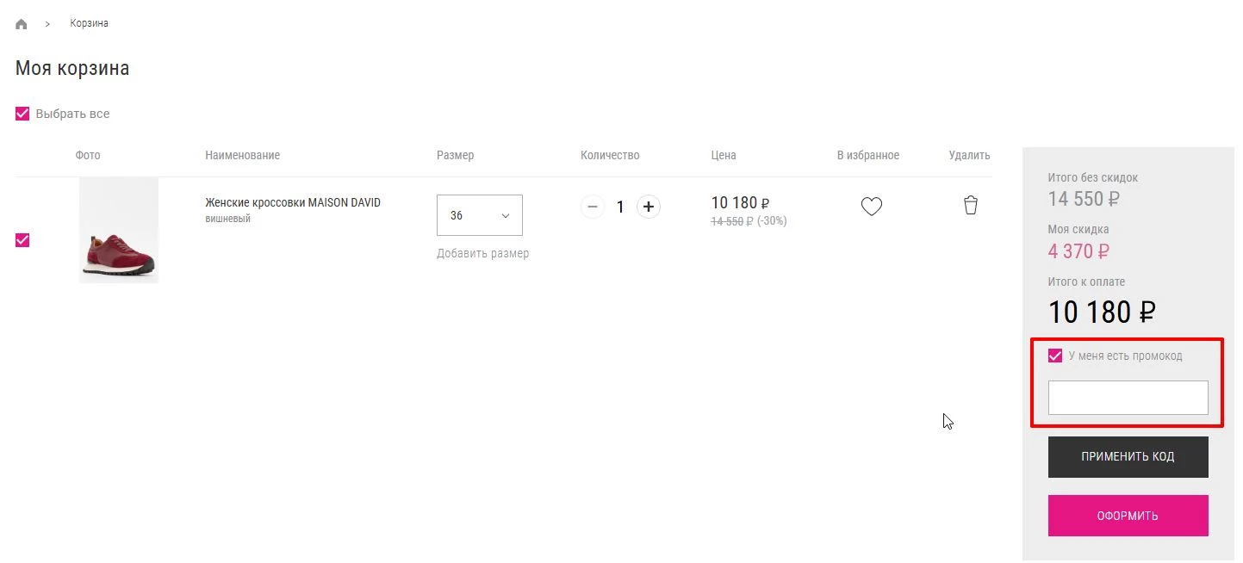Uncheck the sneakers item checkbox
1243x563 pixels.
click(x=23, y=240)
